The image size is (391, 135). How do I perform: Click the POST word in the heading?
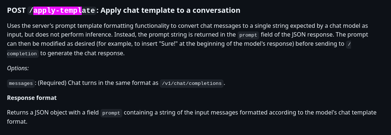16,11
